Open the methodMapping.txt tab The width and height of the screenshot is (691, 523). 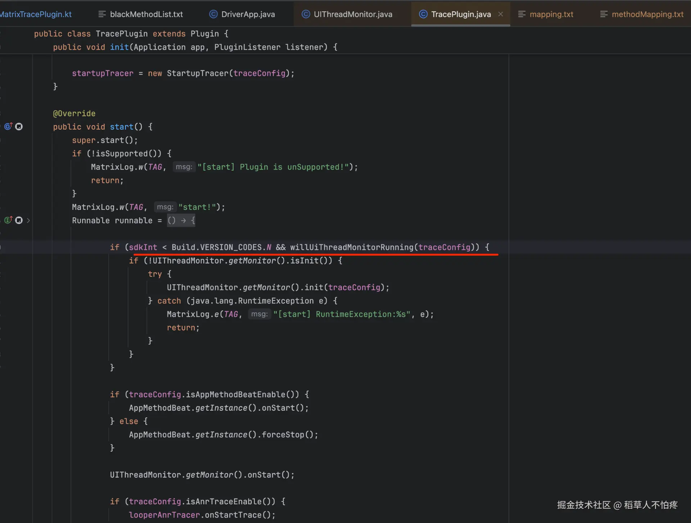click(647, 14)
